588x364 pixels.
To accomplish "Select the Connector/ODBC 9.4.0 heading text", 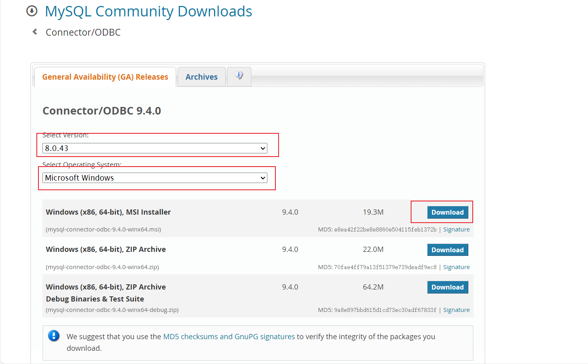I will click(x=102, y=111).
